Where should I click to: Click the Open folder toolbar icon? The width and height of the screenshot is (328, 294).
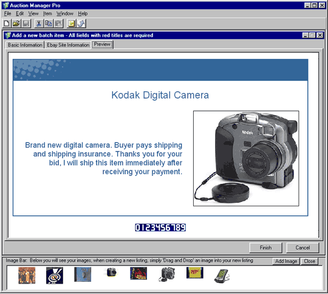coord(16,24)
